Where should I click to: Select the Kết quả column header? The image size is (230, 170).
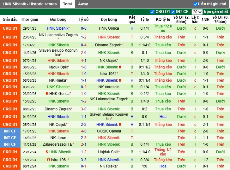pyautogui.click(x=132, y=20)
